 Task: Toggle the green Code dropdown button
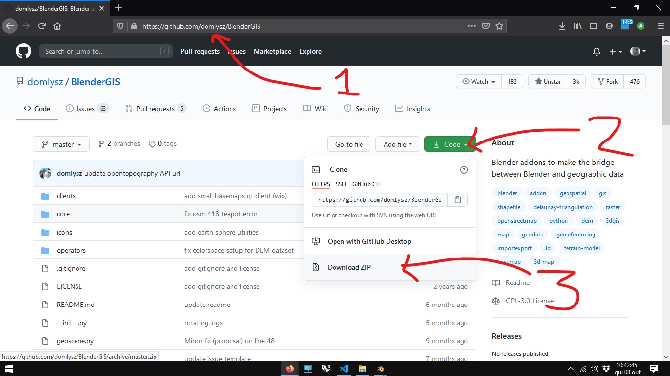(450, 144)
